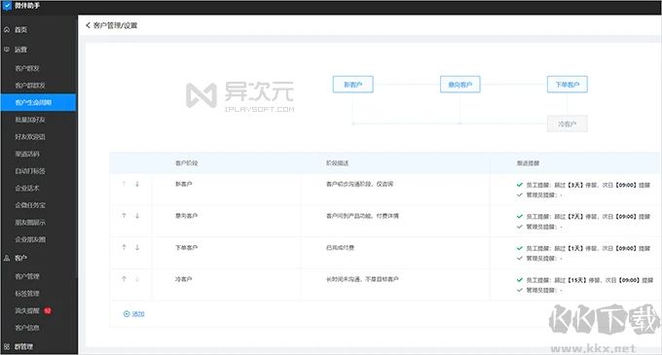Screen dimensions: 662x355
Task: Click the grey 冷客户 flowchart box
Action: pos(567,124)
